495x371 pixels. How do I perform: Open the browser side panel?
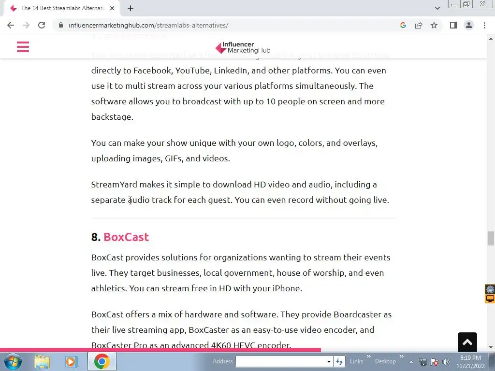[453, 25]
